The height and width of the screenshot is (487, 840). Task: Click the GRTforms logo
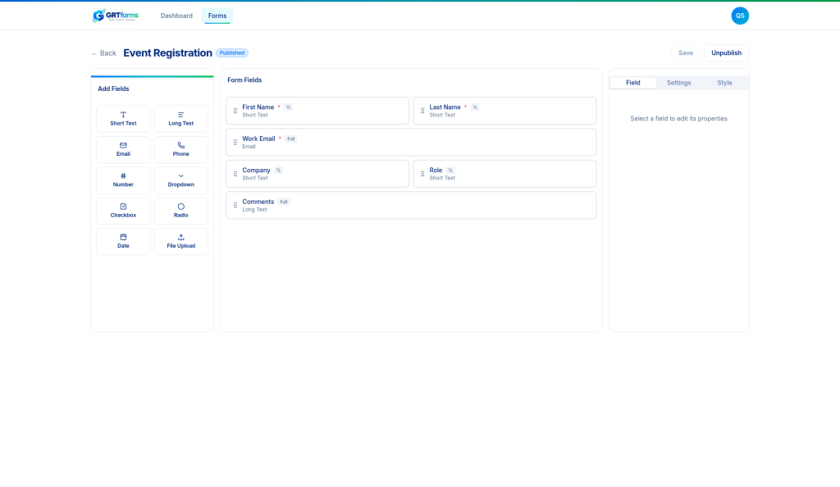coord(115,16)
